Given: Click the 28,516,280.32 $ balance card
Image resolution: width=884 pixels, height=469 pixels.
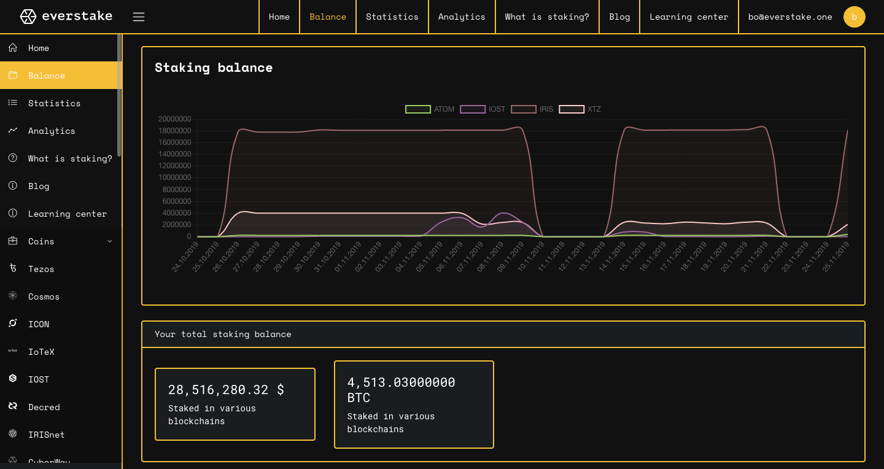Looking at the screenshot, I should pos(235,404).
